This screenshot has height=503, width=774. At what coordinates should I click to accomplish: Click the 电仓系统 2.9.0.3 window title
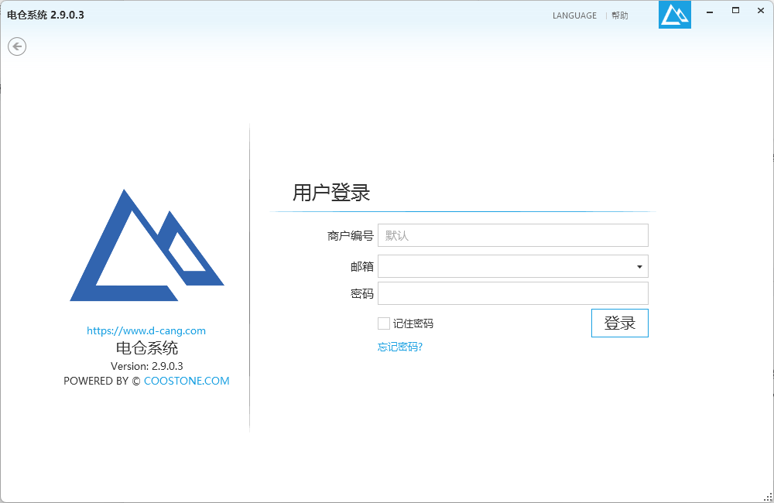pyautogui.click(x=46, y=15)
